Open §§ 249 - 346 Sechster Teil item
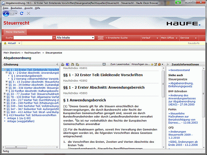207x155 pixels. pos(33,106)
